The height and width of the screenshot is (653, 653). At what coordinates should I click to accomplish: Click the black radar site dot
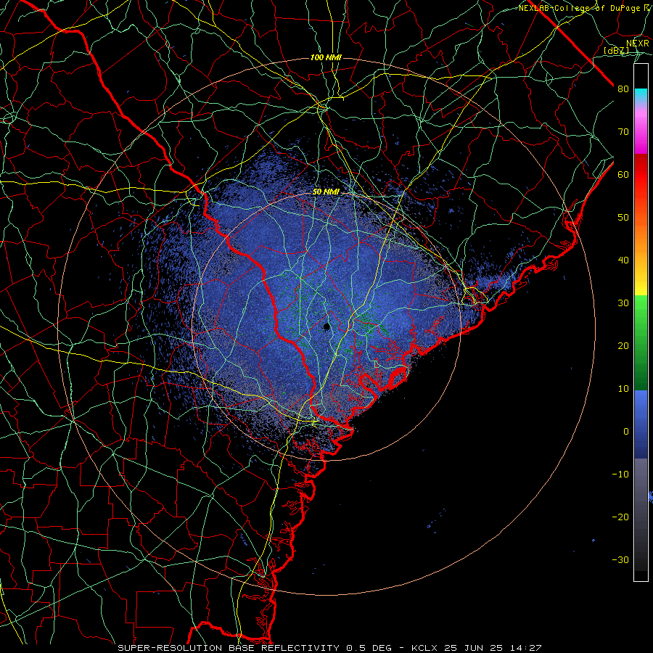326,327
